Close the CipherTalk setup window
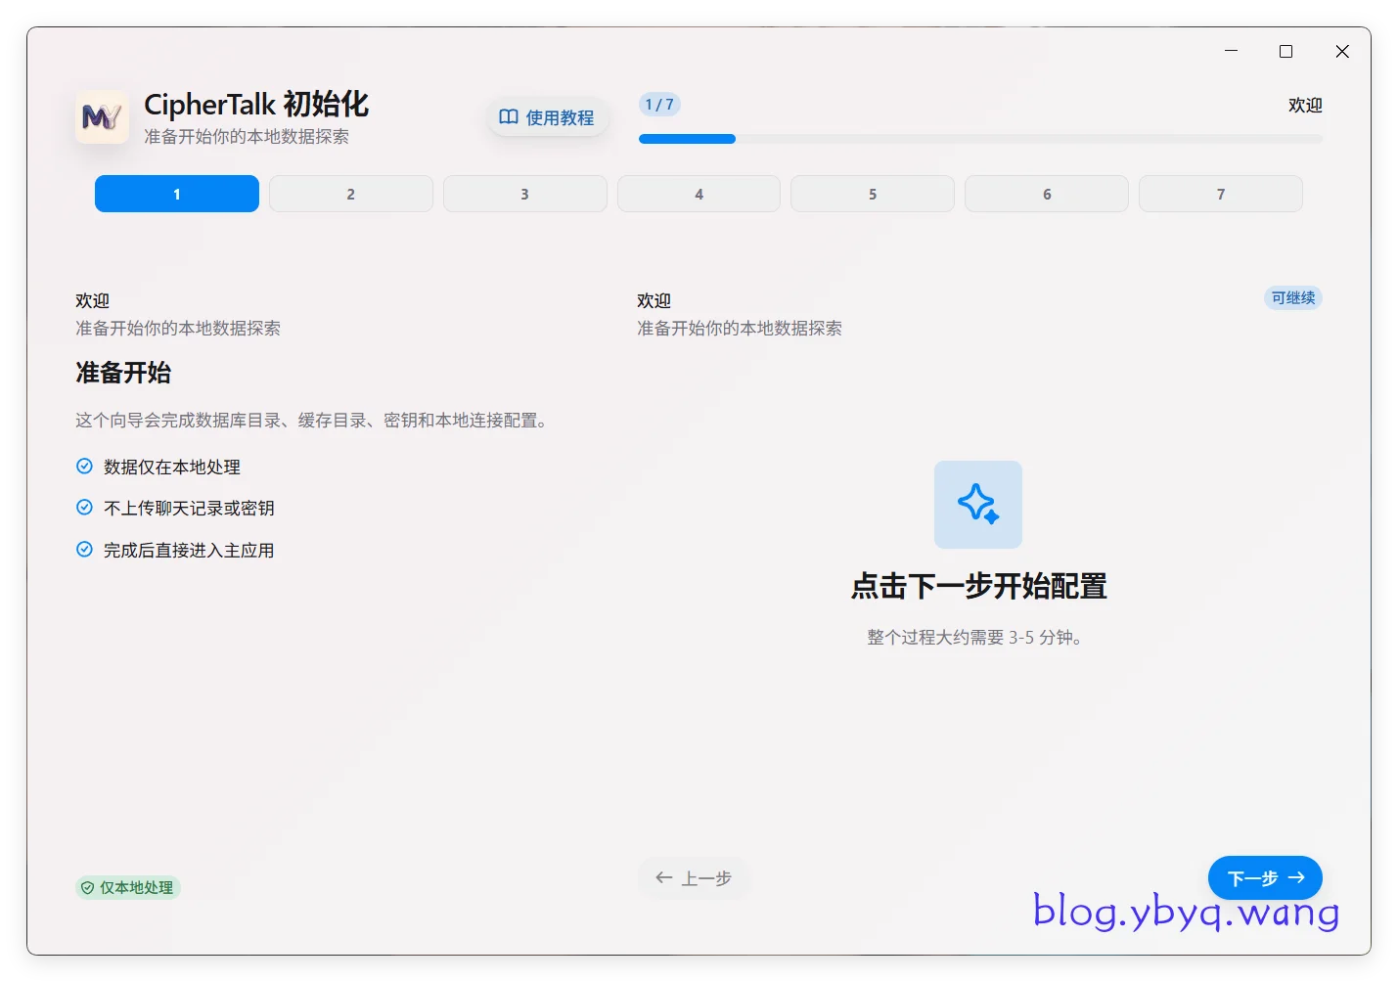 [1342, 51]
